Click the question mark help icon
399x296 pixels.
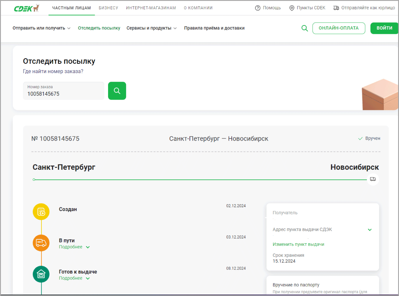[x=258, y=8]
